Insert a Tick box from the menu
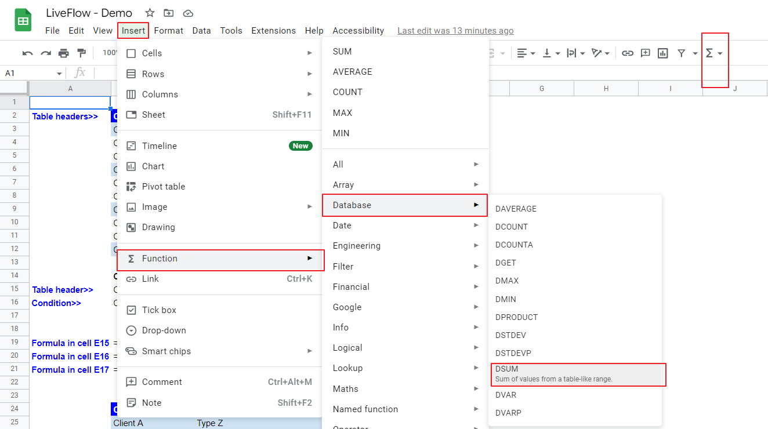768x429 pixels. pos(219,310)
